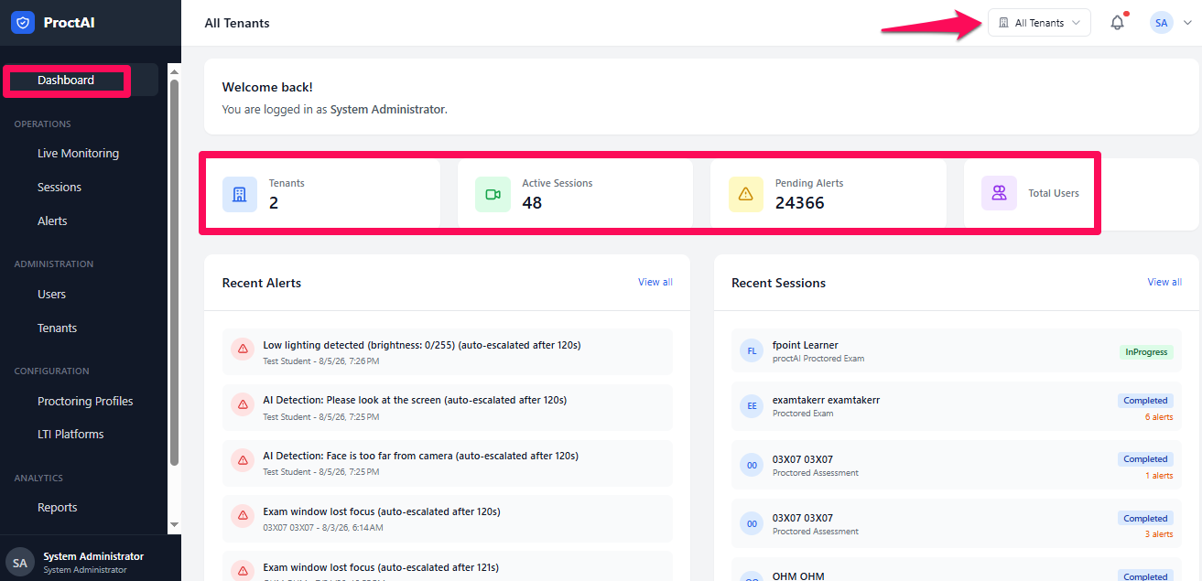Open the fpoint Learner session row
This screenshot has height=581, width=1202.
point(957,351)
